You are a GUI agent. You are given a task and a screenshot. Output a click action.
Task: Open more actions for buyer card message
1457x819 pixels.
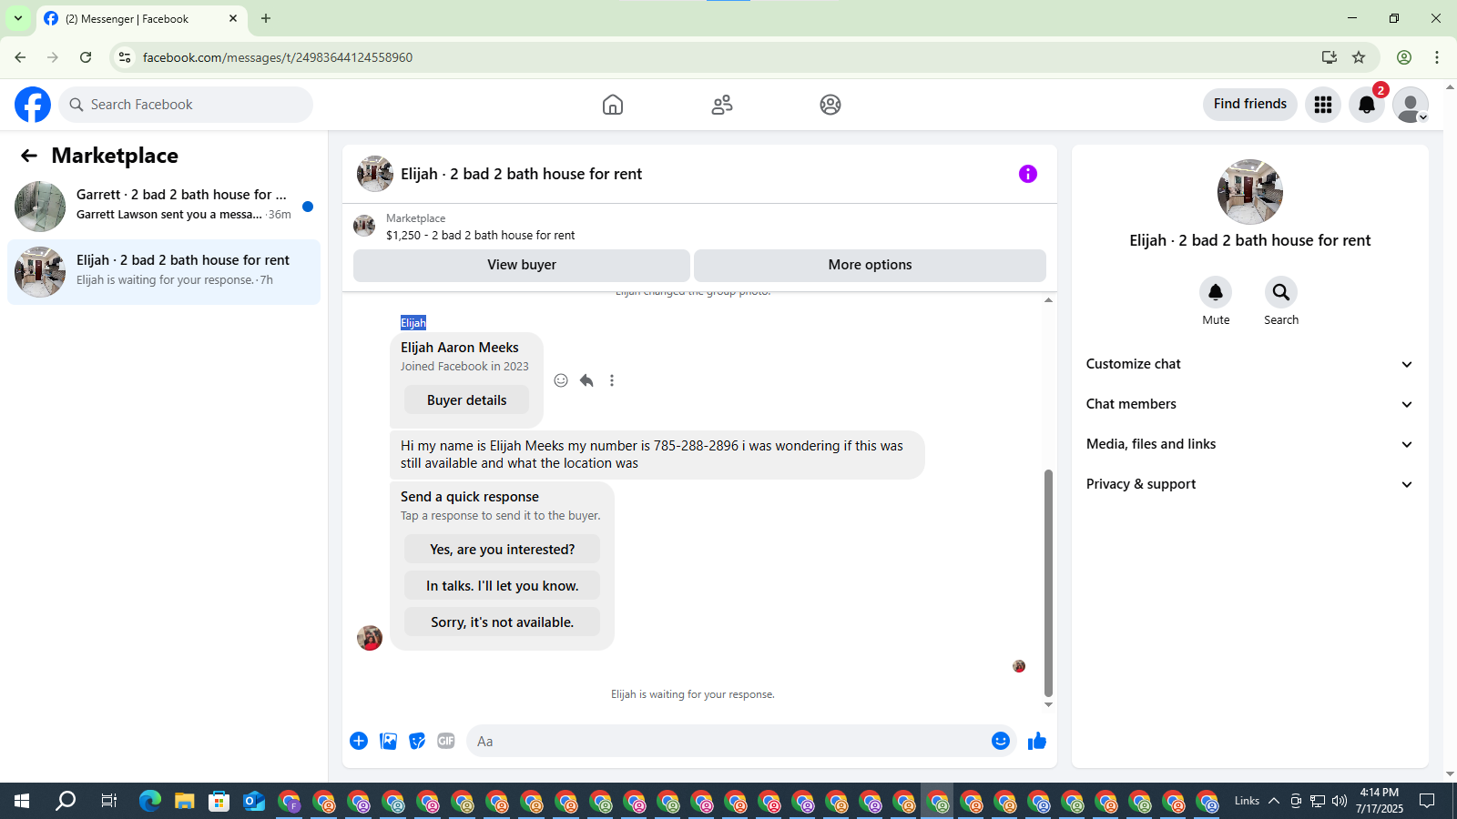612,380
